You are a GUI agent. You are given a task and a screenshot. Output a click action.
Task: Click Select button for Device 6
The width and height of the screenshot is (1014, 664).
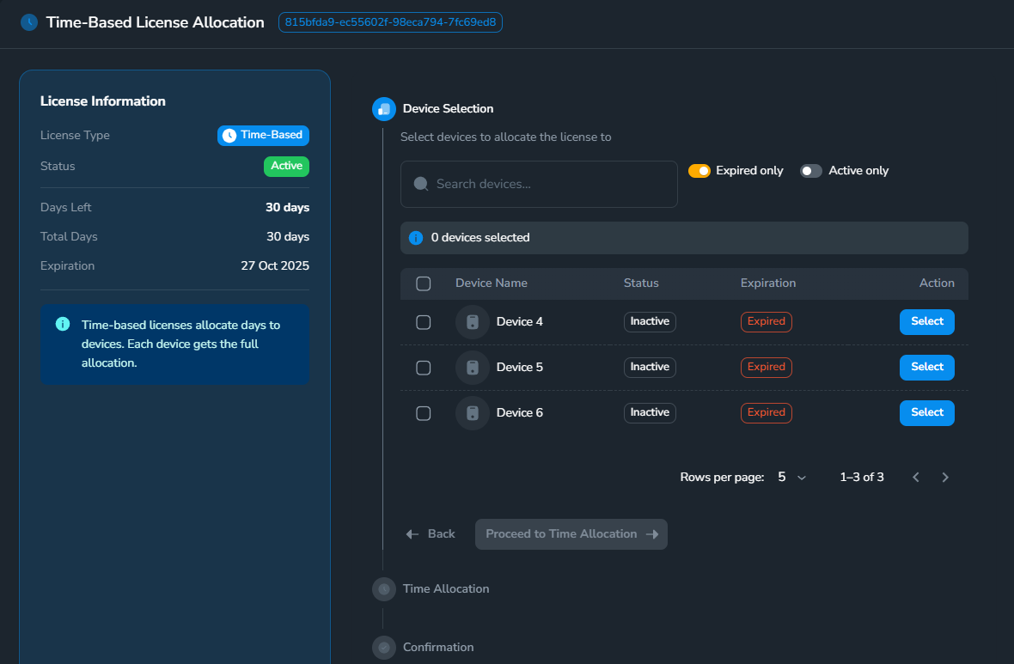pos(926,412)
